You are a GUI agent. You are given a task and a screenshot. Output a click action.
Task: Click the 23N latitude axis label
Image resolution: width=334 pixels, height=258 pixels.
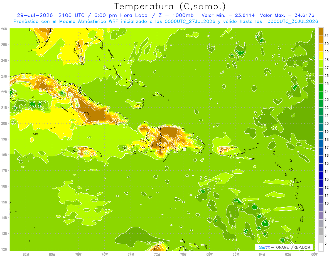tap(4, 76)
